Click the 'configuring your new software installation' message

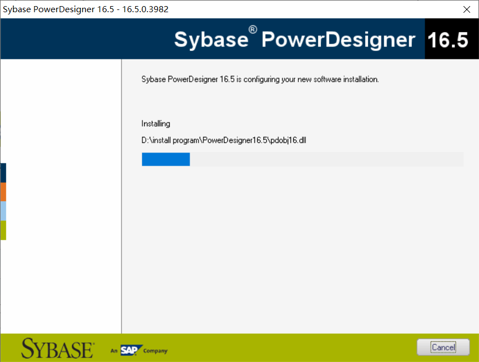[x=260, y=79]
